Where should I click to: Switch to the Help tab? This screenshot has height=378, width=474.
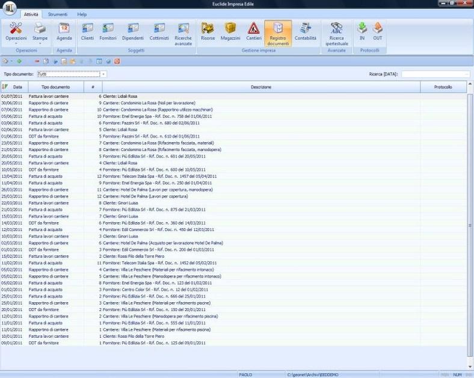click(x=82, y=14)
